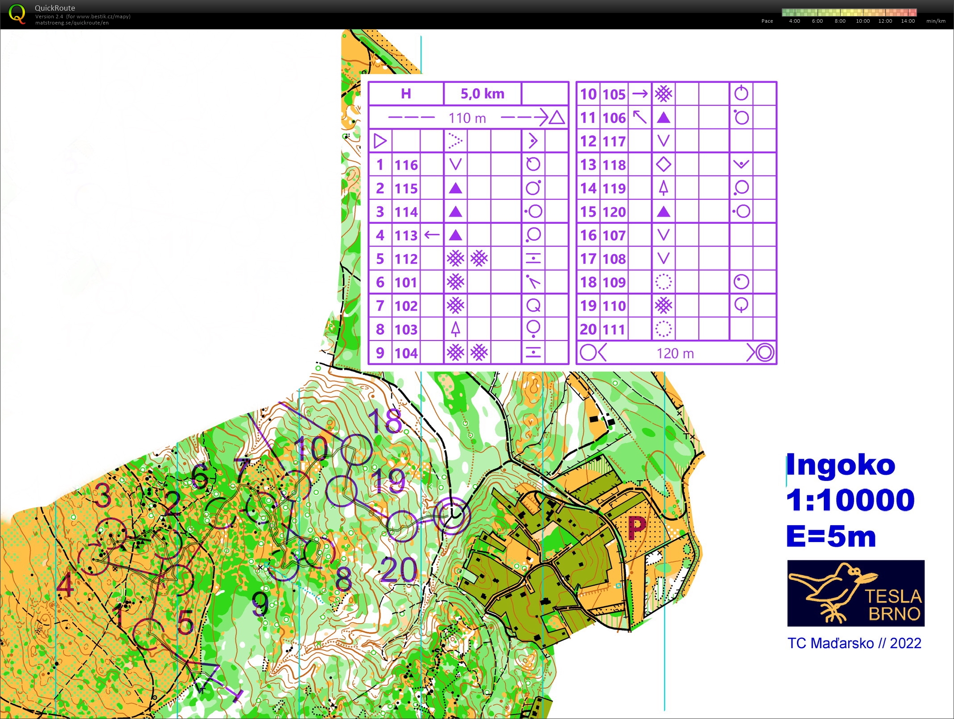The height and width of the screenshot is (719, 954).
Task: Click the tree symbol in control 8 row
Action: [x=455, y=329]
